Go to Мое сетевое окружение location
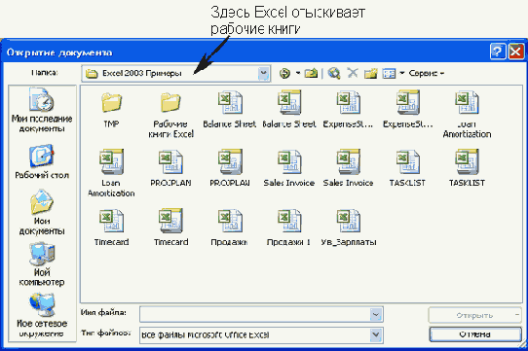Screen dimensions: 528x351 point(42,315)
